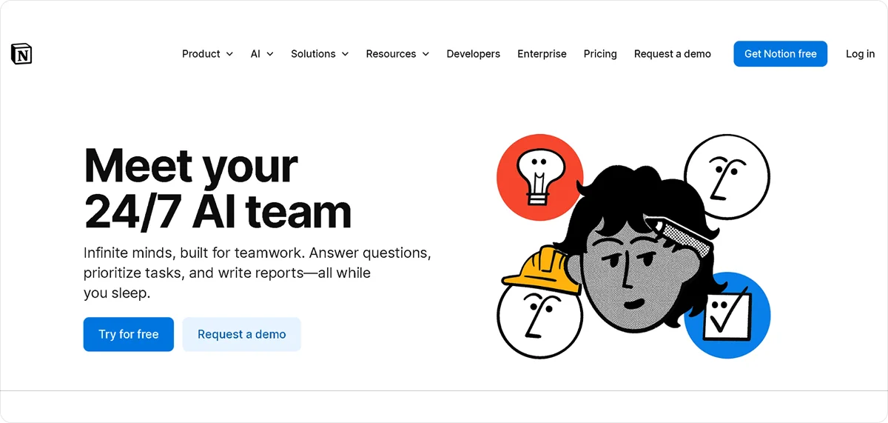Click the Try for free button

click(x=129, y=334)
